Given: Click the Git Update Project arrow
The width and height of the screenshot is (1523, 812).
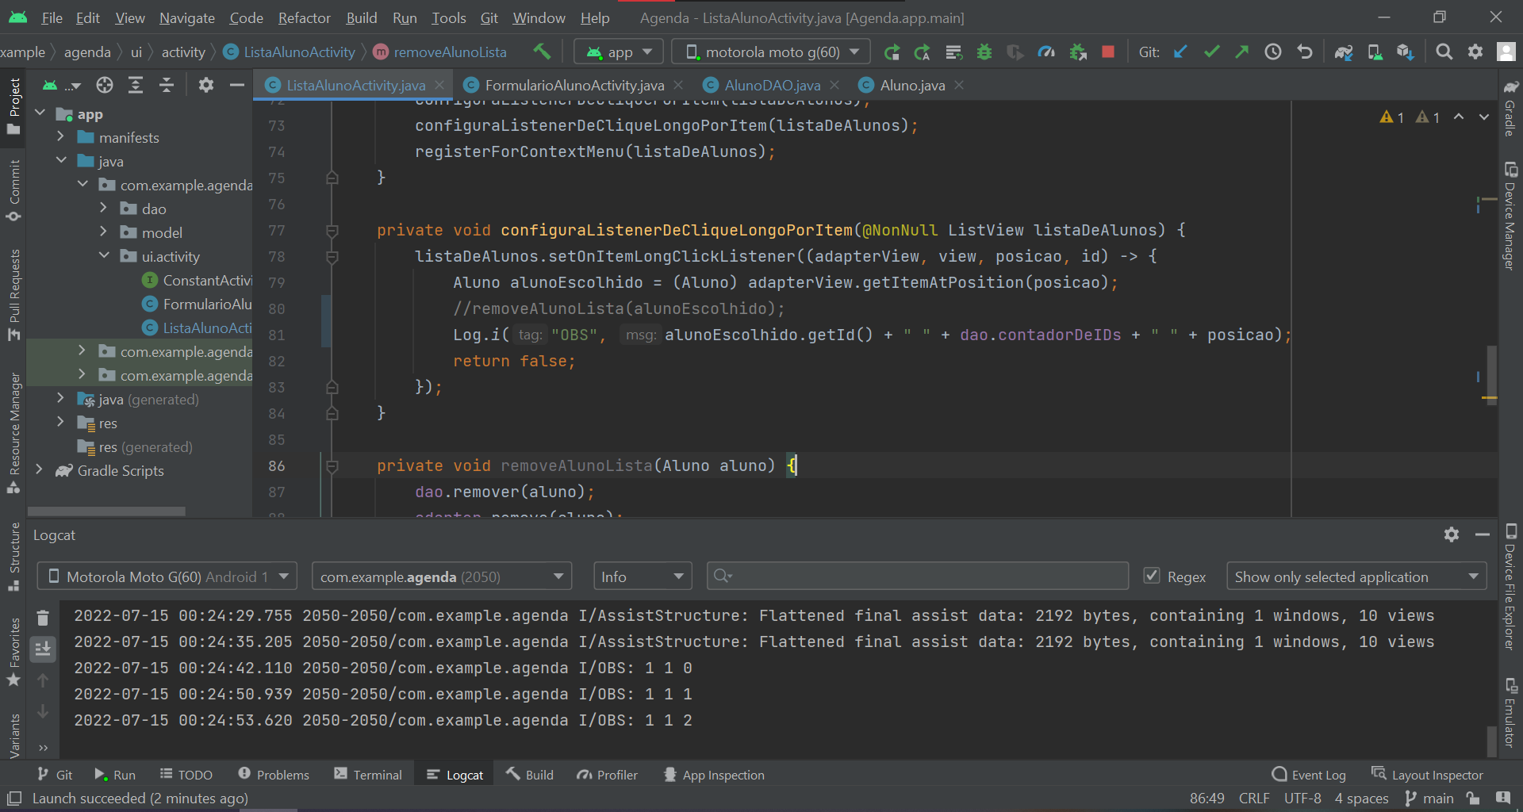Looking at the screenshot, I should (x=1180, y=52).
